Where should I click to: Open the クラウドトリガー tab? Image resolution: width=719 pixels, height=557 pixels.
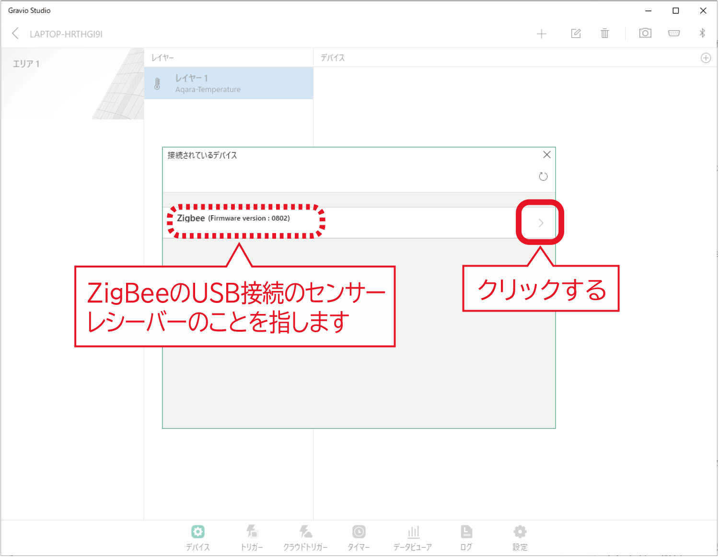pyautogui.click(x=305, y=538)
